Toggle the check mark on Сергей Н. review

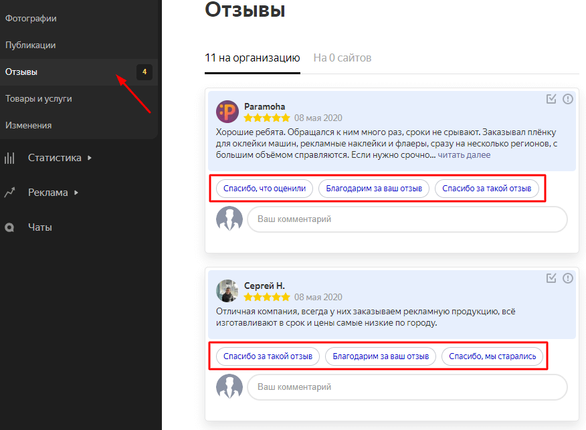551,278
